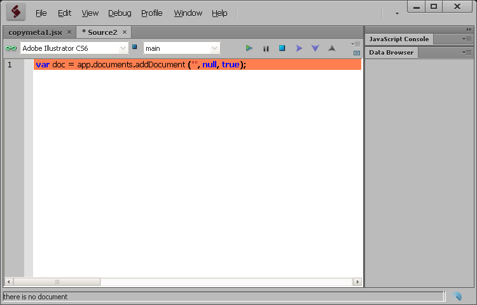Screen dimensions: 477x305
Task: Open the Adobe Illustrator CS6 target dropdown
Action: point(74,48)
